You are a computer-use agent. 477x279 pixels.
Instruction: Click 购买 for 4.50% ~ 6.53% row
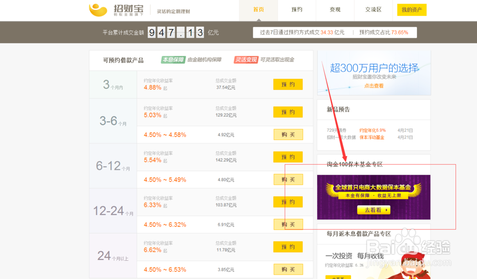288,269
